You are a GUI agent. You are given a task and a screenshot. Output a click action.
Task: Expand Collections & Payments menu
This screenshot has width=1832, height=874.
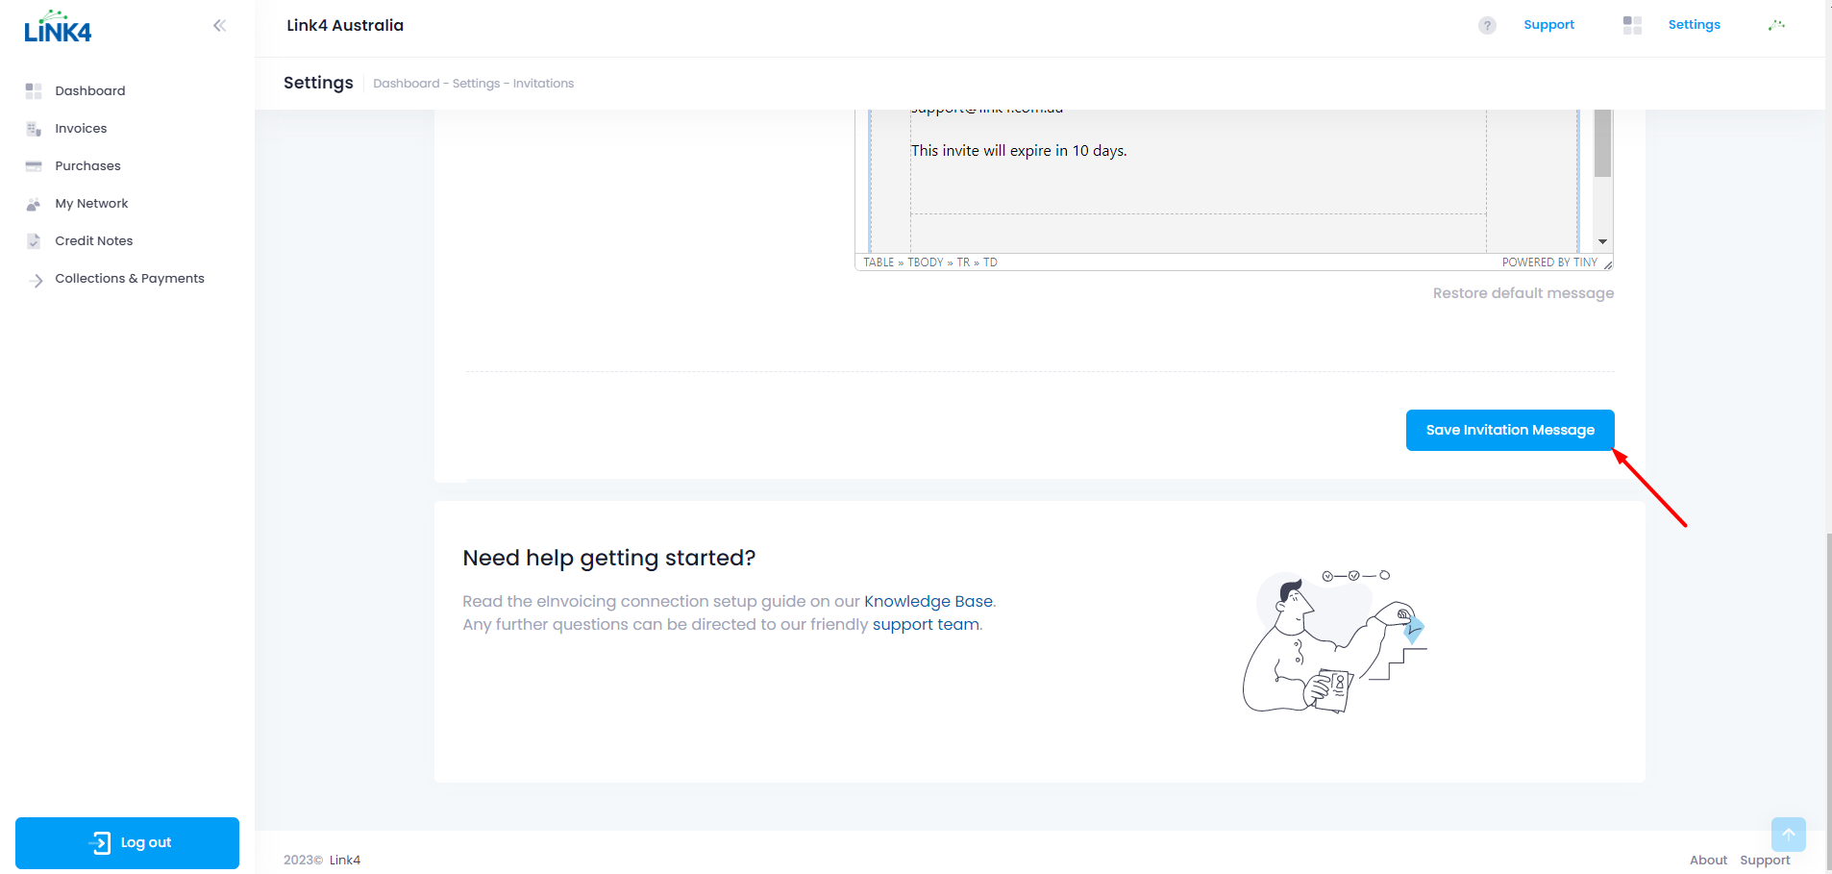pyautogui.click(x=130, y=278)
